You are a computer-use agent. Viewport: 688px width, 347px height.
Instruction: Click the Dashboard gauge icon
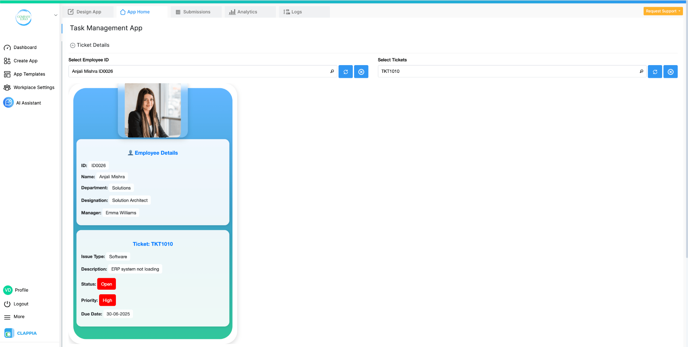[7, 48]
